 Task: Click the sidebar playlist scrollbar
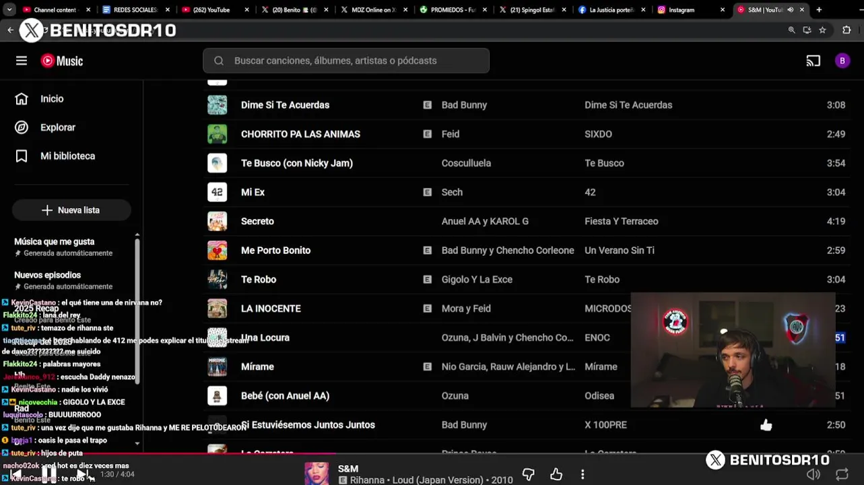[x=137, y=310]
